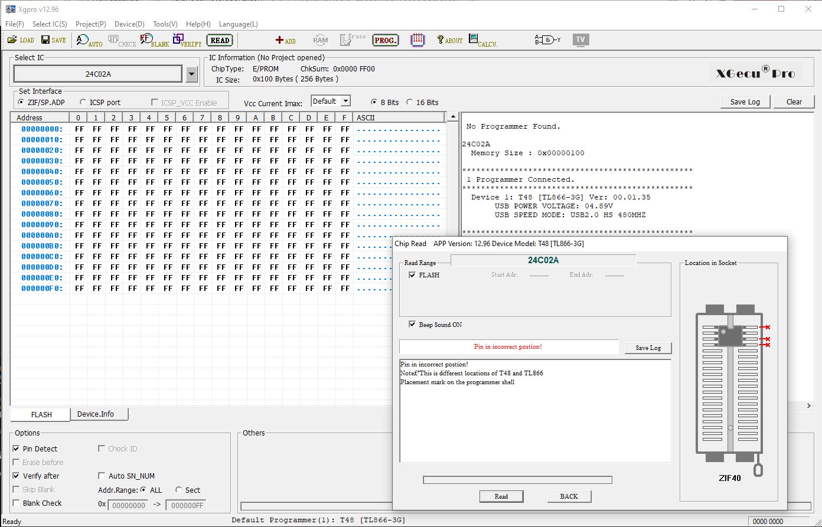Clear the log with the Clear button
The height and width of the screenshot is (527, 822).
(x=794, y=102)
